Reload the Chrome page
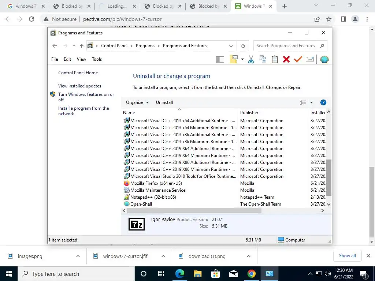Screen dimensions: 375x281 pos(31,19)
